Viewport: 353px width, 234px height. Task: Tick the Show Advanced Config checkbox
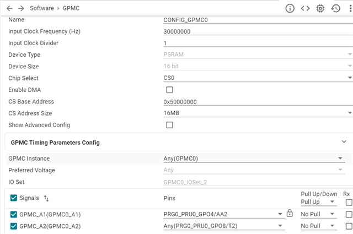[170, 125]
